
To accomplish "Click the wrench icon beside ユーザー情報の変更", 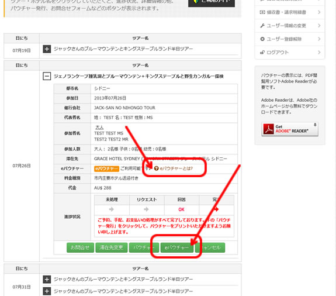I will (x=262, y=26).
